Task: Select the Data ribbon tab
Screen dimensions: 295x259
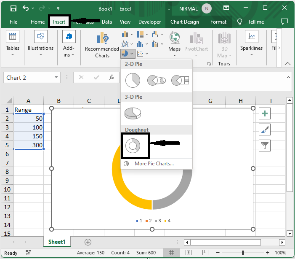Action: (x=106, y=22)
